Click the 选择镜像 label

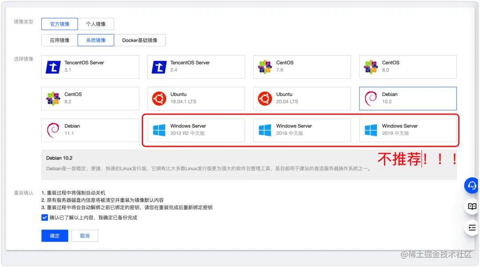tap(24, 59)
